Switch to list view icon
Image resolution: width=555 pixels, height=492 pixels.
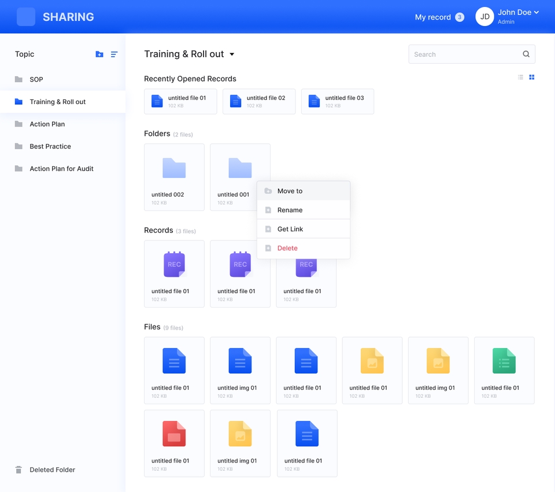[520, 77]
